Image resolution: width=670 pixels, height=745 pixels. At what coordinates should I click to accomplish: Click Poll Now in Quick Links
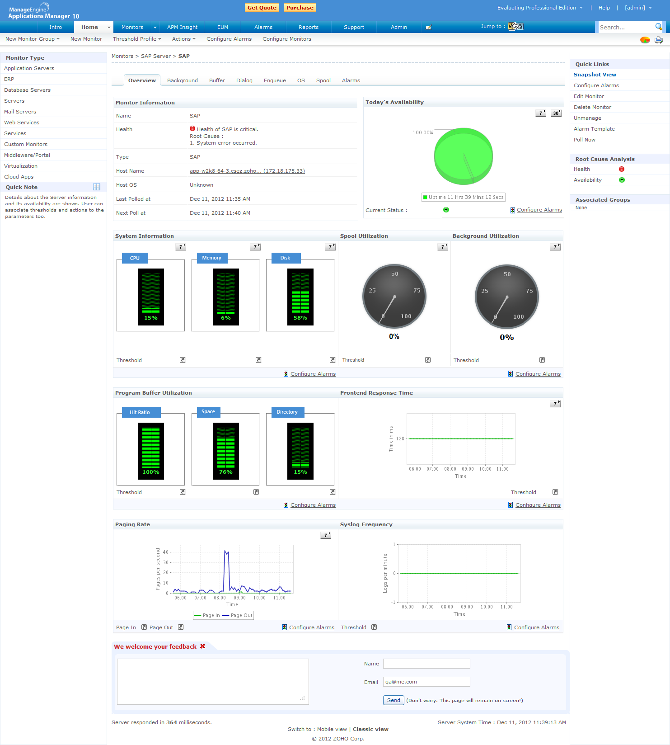pyautogui.click(x=585, y=140)
